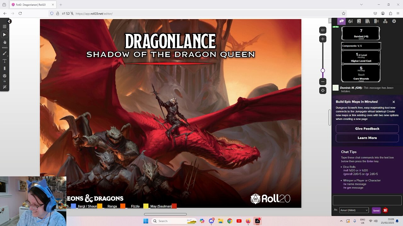Click the Learn More button

tap(367, 138)
